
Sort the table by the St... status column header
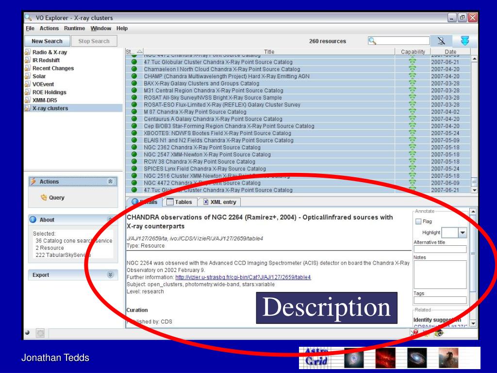coord(134,51)
